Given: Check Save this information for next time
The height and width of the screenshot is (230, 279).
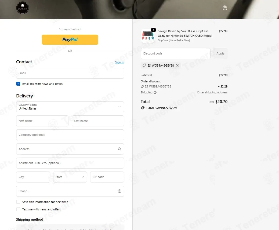Looking at the screenshot, I should tap(18, 202).
